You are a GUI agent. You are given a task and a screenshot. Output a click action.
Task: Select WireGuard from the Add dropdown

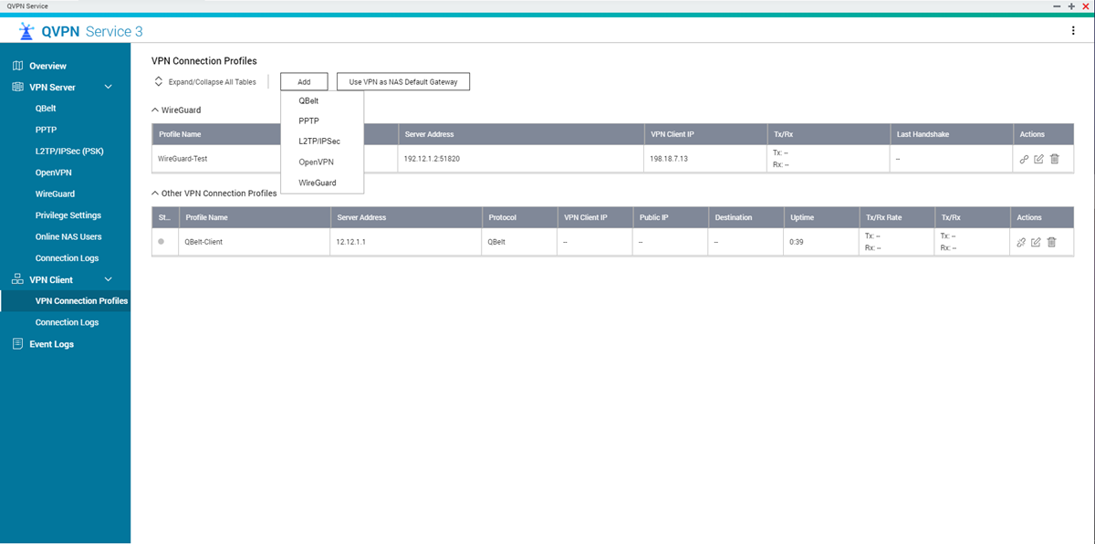pos(322,183)
